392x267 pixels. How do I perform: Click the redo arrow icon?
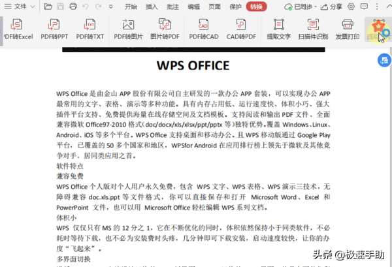[98, 7]
